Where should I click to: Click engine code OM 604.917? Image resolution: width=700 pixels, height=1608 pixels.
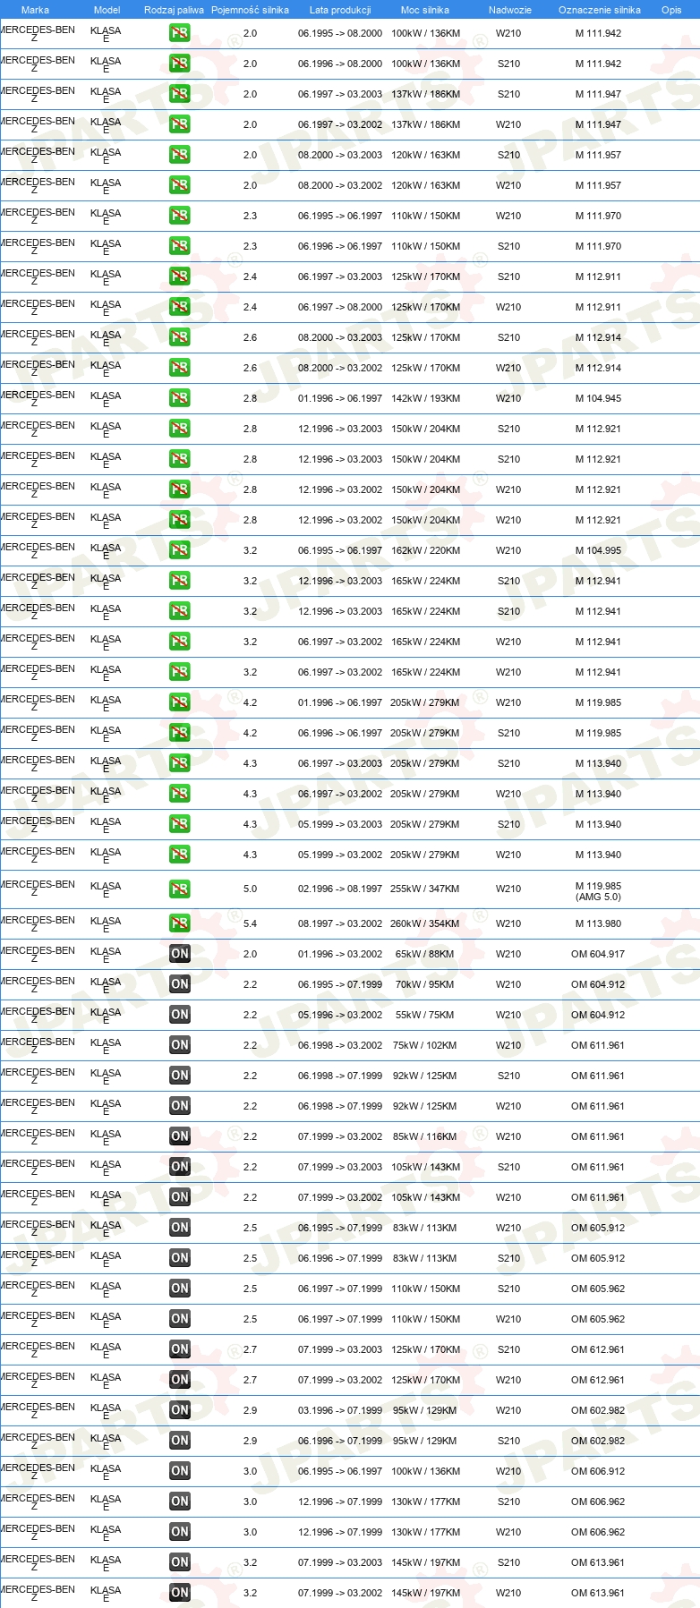598,955
